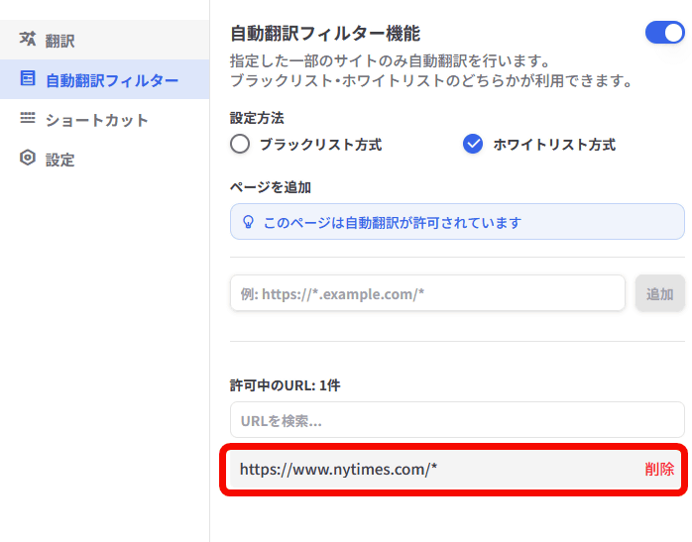Select the 自動翻訳フィルター menu label
Screen dimensions: 692x542
tap(112, 80)
